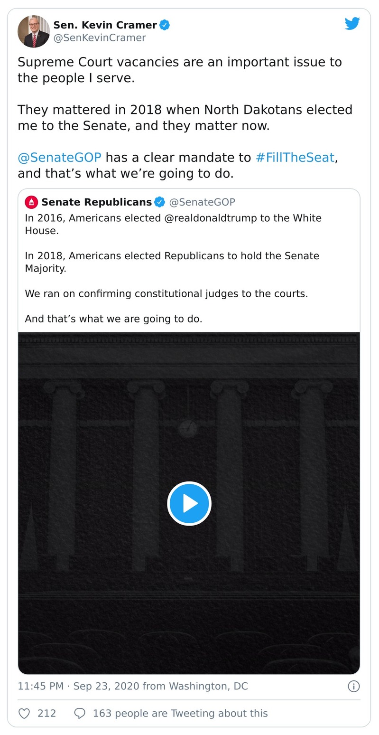The height and width of the screenshot is (735, 379).
Task: Click the Senate Republicans avatar icon
Action: click(31, 202)
